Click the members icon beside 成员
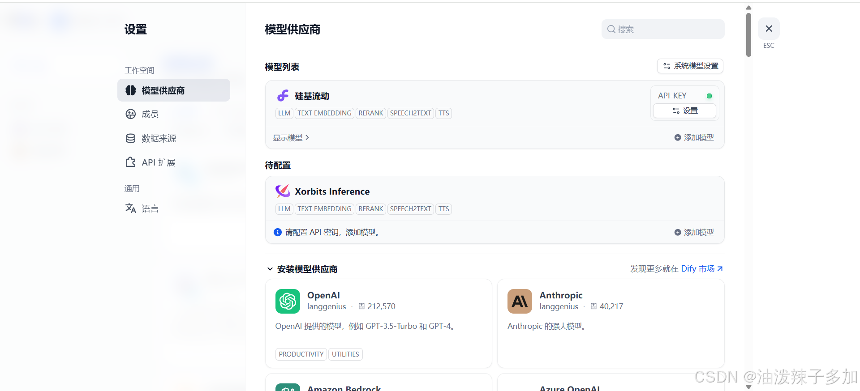 click(130, 114)
